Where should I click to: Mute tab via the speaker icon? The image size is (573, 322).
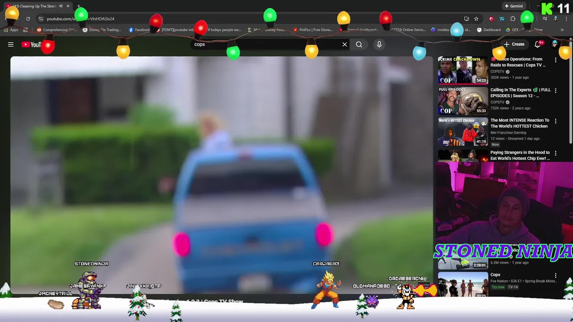tap(60, 6)
